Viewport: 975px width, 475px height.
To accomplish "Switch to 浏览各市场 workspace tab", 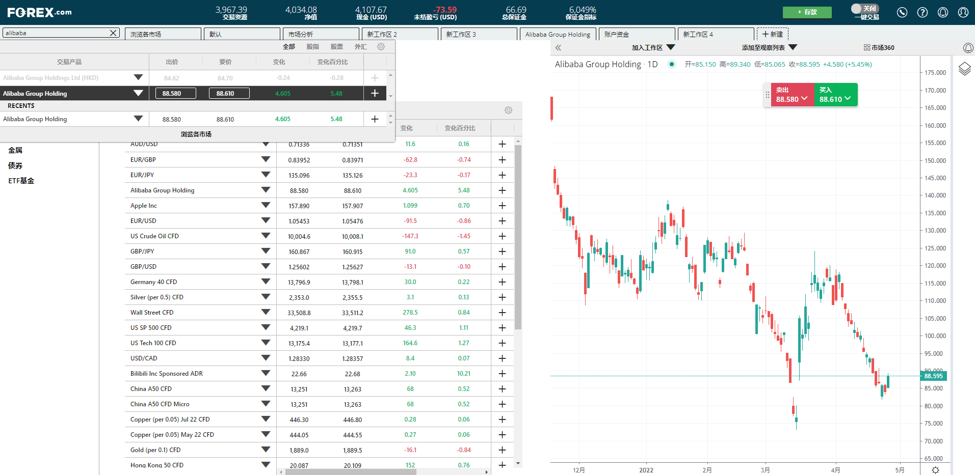I will (x=163, y=34).
